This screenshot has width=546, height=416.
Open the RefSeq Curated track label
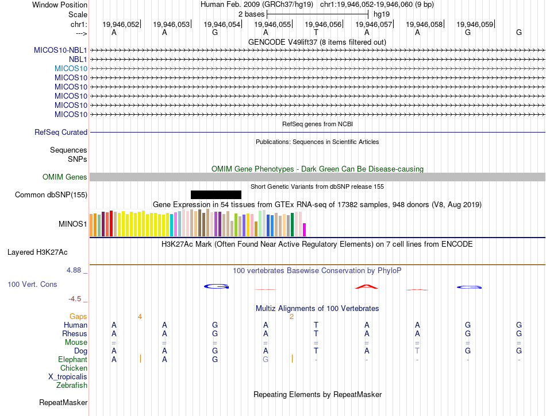coord(61,132)
